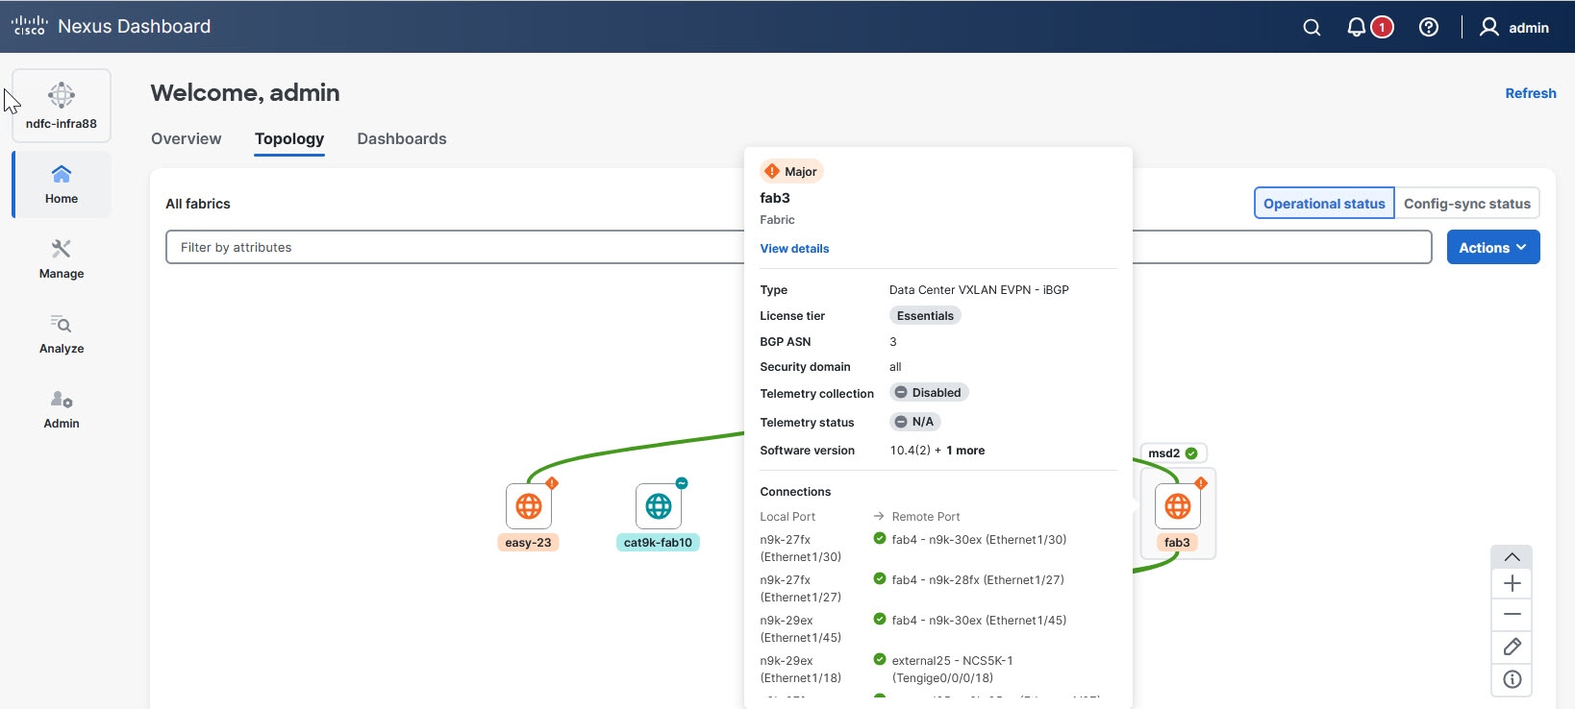
Task: Go to Home in sidebar
Action: point(62,184)
